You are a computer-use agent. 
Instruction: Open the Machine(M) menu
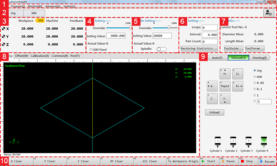point(35,6)
